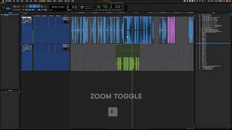Open the File menu
Viewport: 232px width, 130px height.
(14, 1)
